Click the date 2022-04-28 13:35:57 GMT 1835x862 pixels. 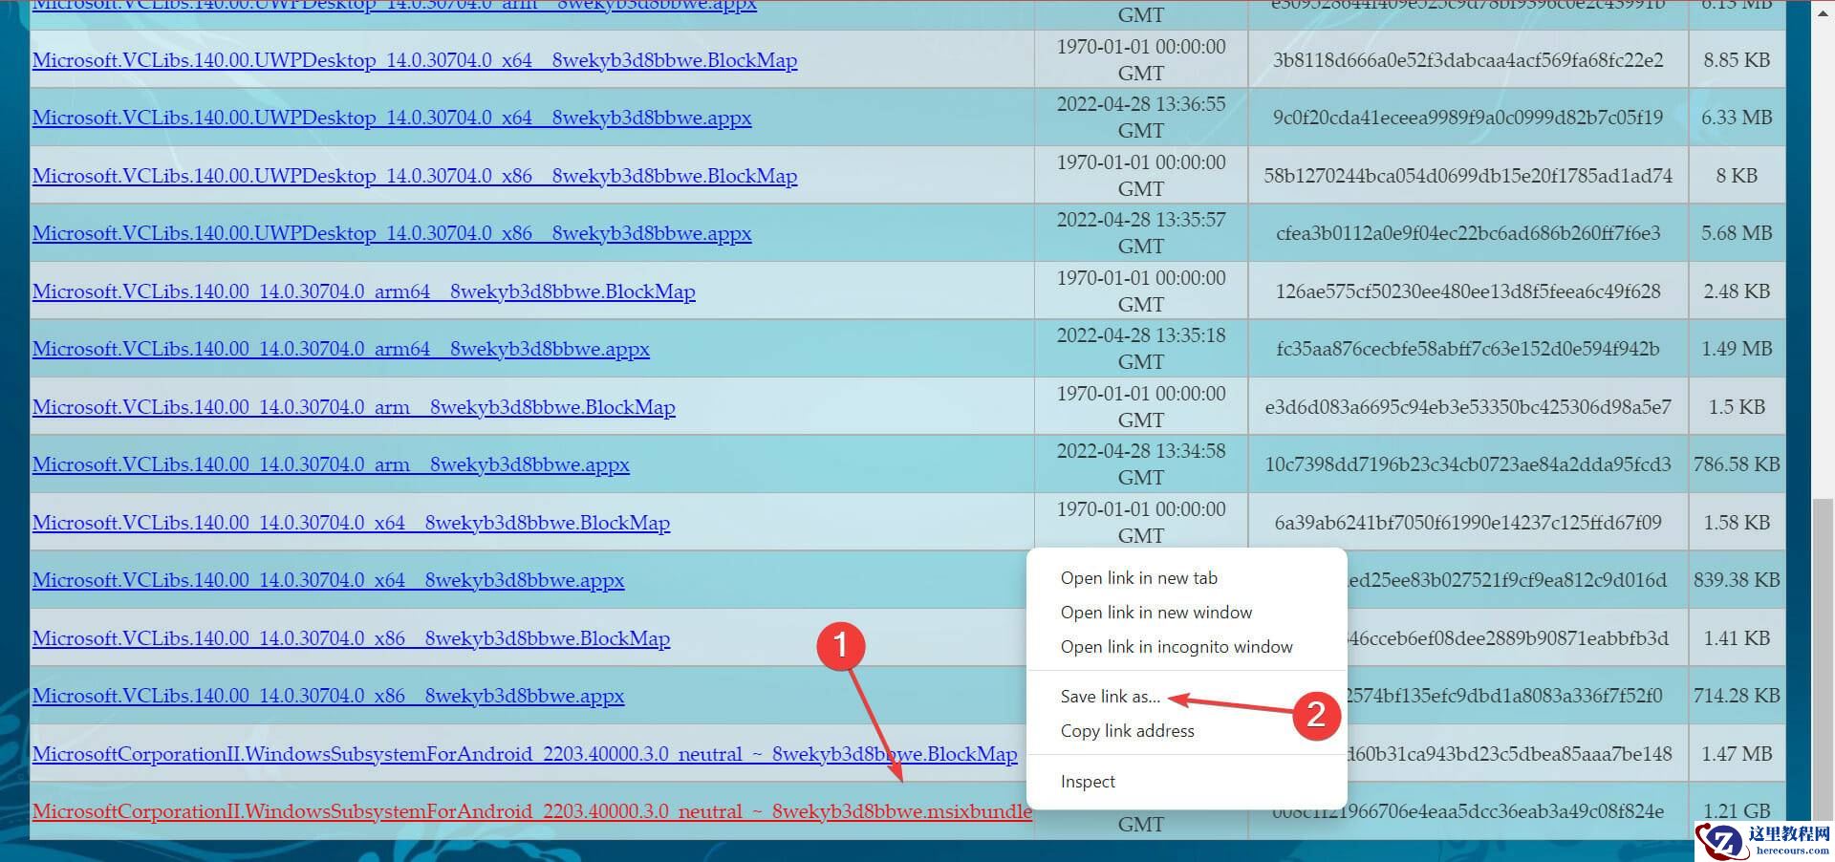pos(1141,233)
